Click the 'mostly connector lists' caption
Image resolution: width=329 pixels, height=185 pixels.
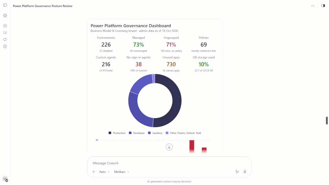point(204,51)
